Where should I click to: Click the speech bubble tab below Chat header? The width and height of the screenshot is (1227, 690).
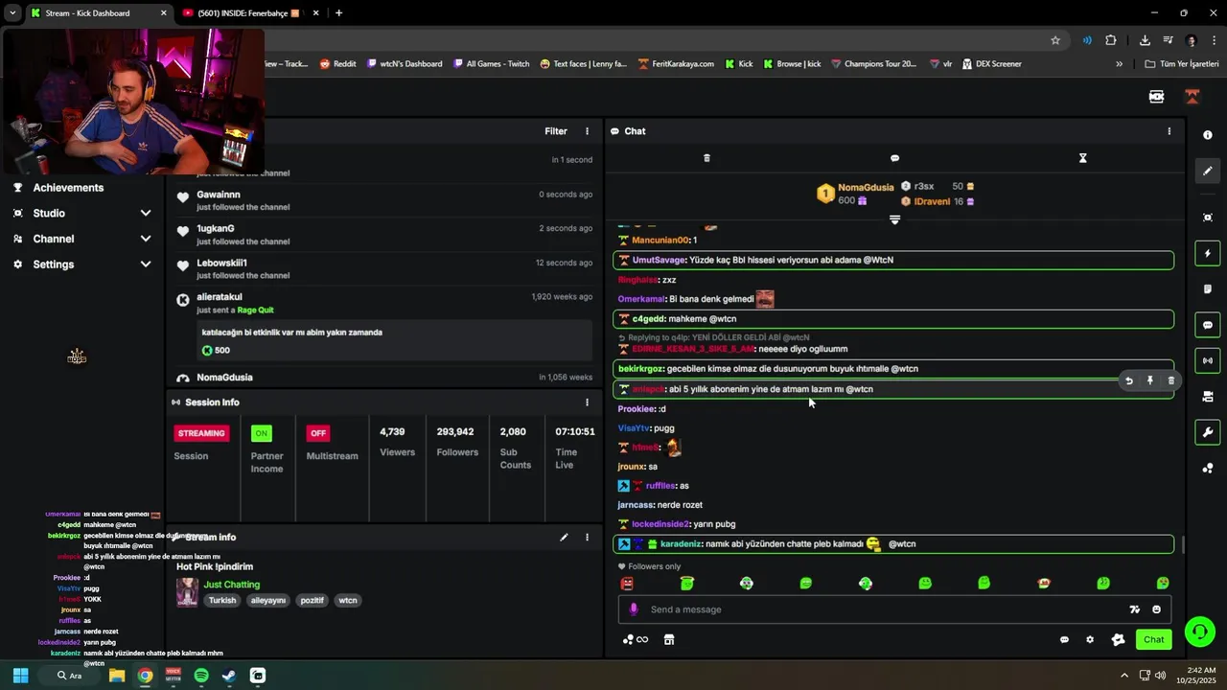point(894,158)
